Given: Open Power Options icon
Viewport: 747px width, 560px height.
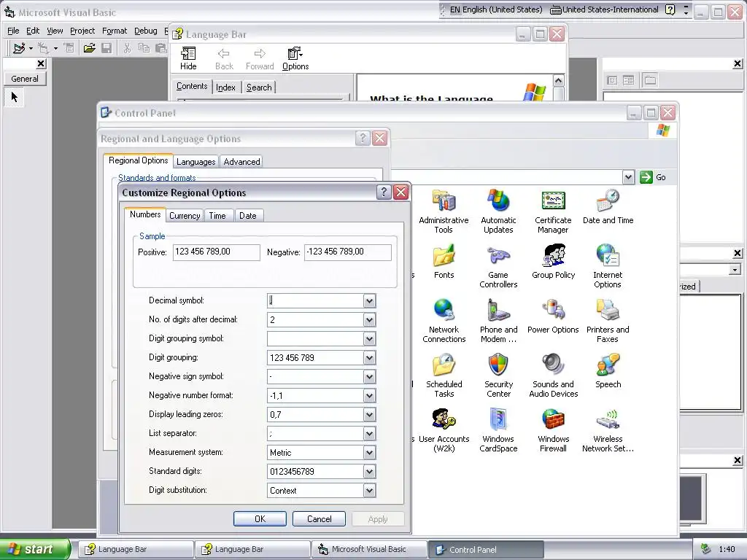Looking at the screenshot, I should (553, 316).
